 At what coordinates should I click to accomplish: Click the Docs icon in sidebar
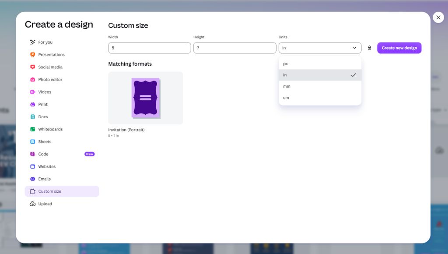[x=32, y=116]
